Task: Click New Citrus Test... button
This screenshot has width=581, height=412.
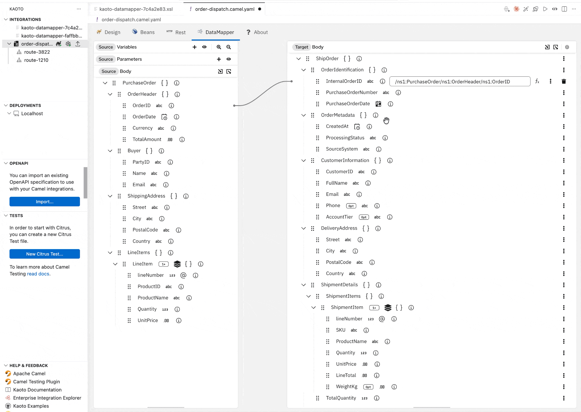Action: tap(45, 254)
